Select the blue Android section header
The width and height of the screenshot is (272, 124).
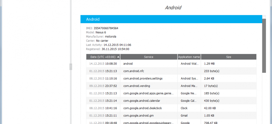[x=171, y=19]
